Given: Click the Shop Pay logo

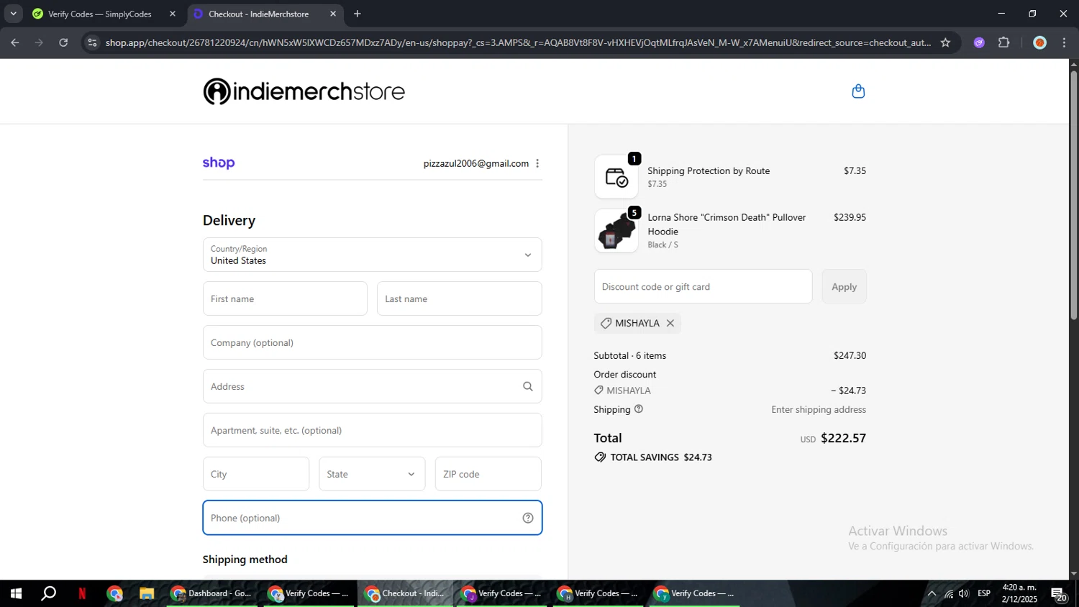Looking at the screenshot, I should [x=219, y=163].
